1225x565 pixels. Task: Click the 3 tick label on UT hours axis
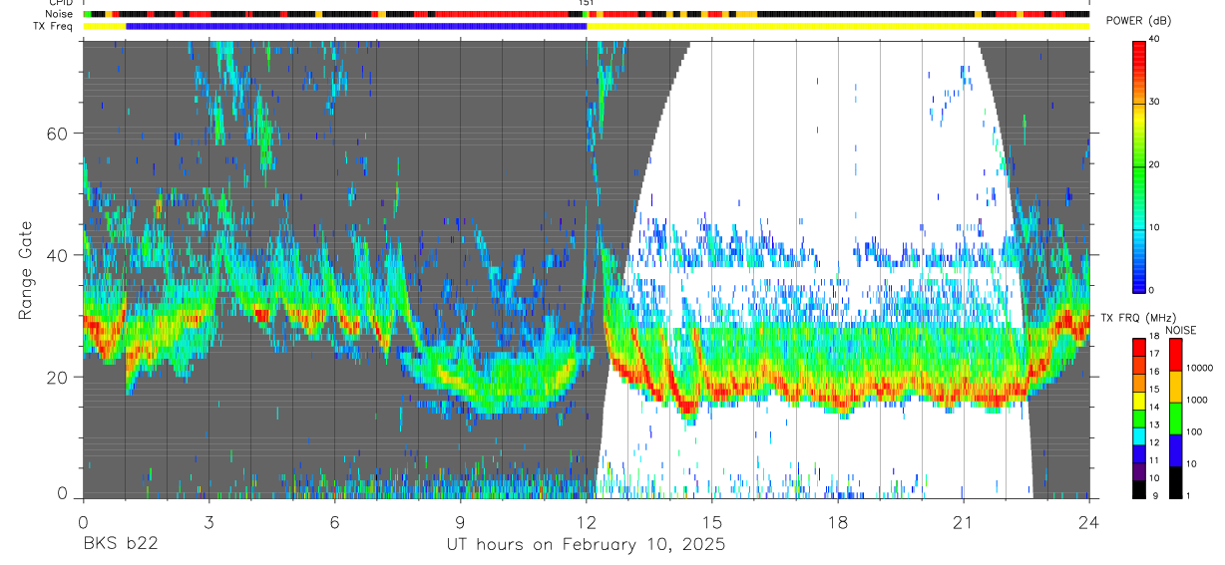(x=208, y=522)
